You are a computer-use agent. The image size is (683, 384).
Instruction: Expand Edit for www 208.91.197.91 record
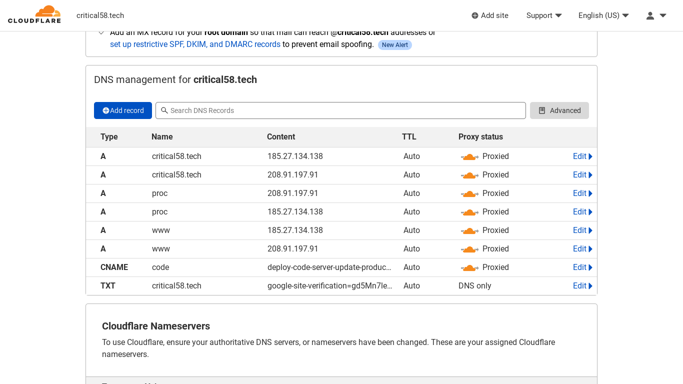coord(582,249)
